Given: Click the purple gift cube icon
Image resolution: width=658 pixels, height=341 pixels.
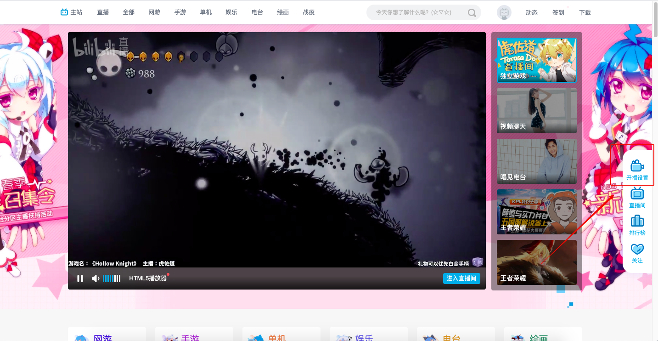Looking at the screenshot, I should (x=478, y=262).
